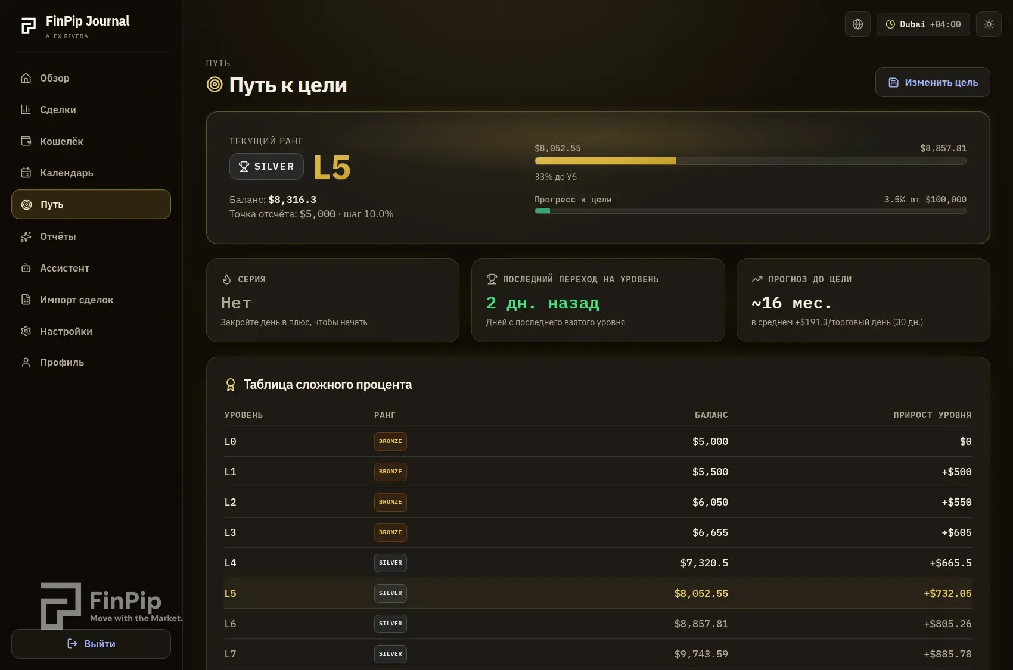Select Календарь in the sidebar
Viewport: 1013px width, 670px height.
coord(91,173)
